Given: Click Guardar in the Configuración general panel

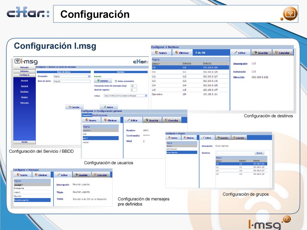Looking at the screenshot, I should [152, 120].
